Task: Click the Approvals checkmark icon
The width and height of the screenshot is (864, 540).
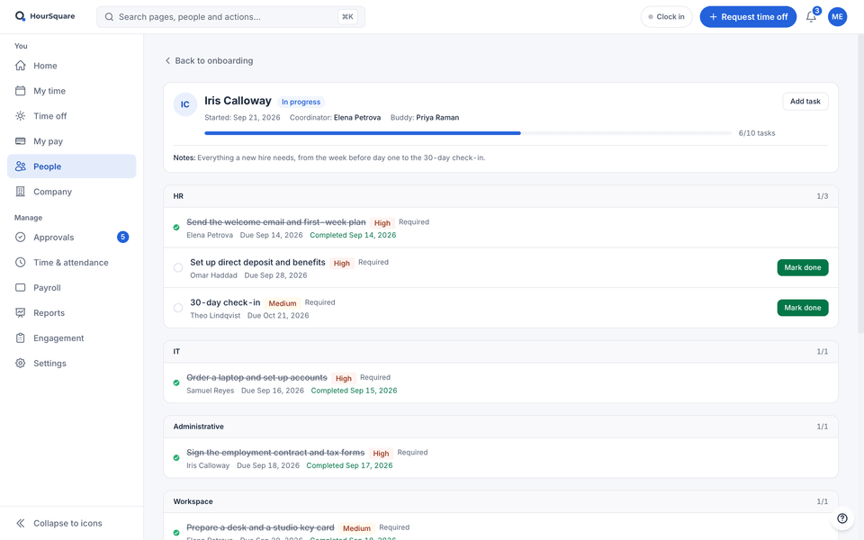Action: point(21,238)
